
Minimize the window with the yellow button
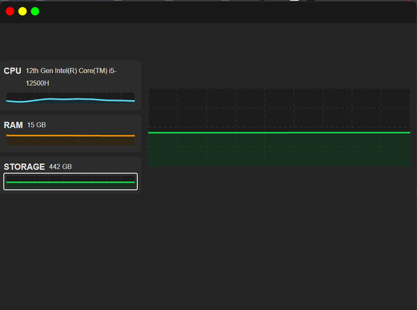[x=23, y=11]
